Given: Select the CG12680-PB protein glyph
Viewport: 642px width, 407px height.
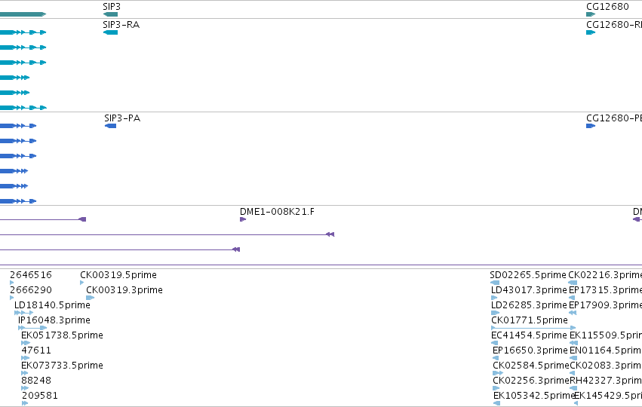Looking at the screenshot, I should click(x=591, y=126).
